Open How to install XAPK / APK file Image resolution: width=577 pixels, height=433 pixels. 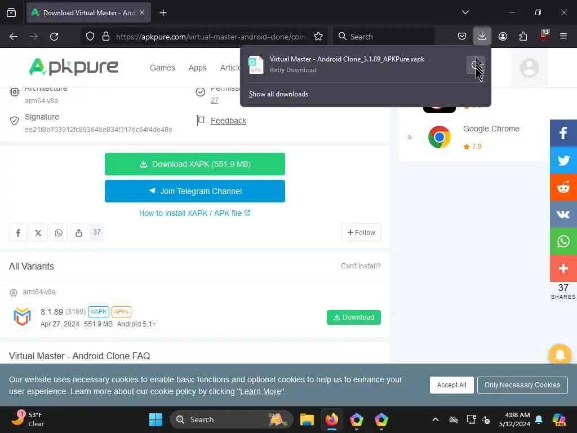click(x=194, y=213)
